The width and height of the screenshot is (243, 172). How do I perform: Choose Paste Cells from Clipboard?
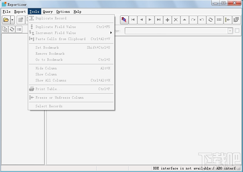point(71,39)
